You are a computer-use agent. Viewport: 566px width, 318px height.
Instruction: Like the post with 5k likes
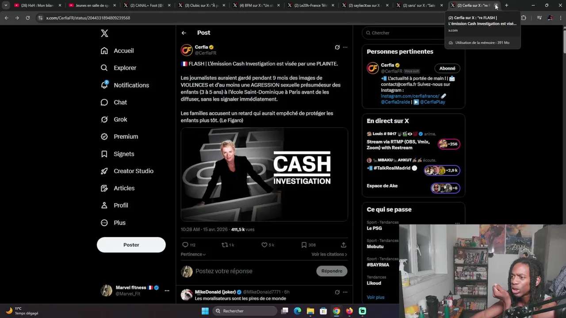[264, 245]
